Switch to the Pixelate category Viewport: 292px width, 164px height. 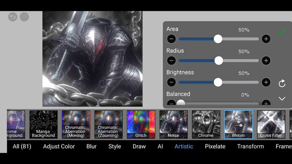click(x=215, y=146)
